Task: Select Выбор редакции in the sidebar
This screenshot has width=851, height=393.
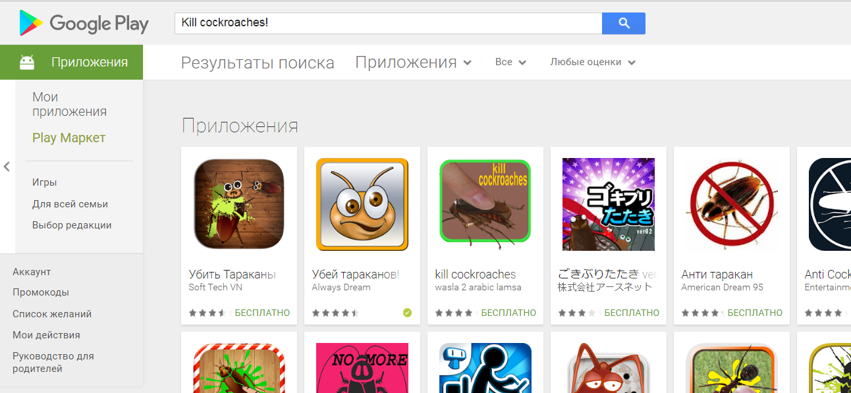Action: tap(72, 225)
